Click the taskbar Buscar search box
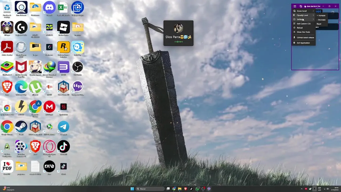 [x=150, y=189]
